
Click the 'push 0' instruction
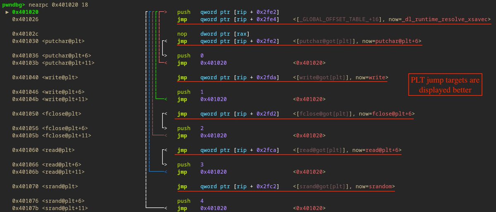tap(190, 56)
